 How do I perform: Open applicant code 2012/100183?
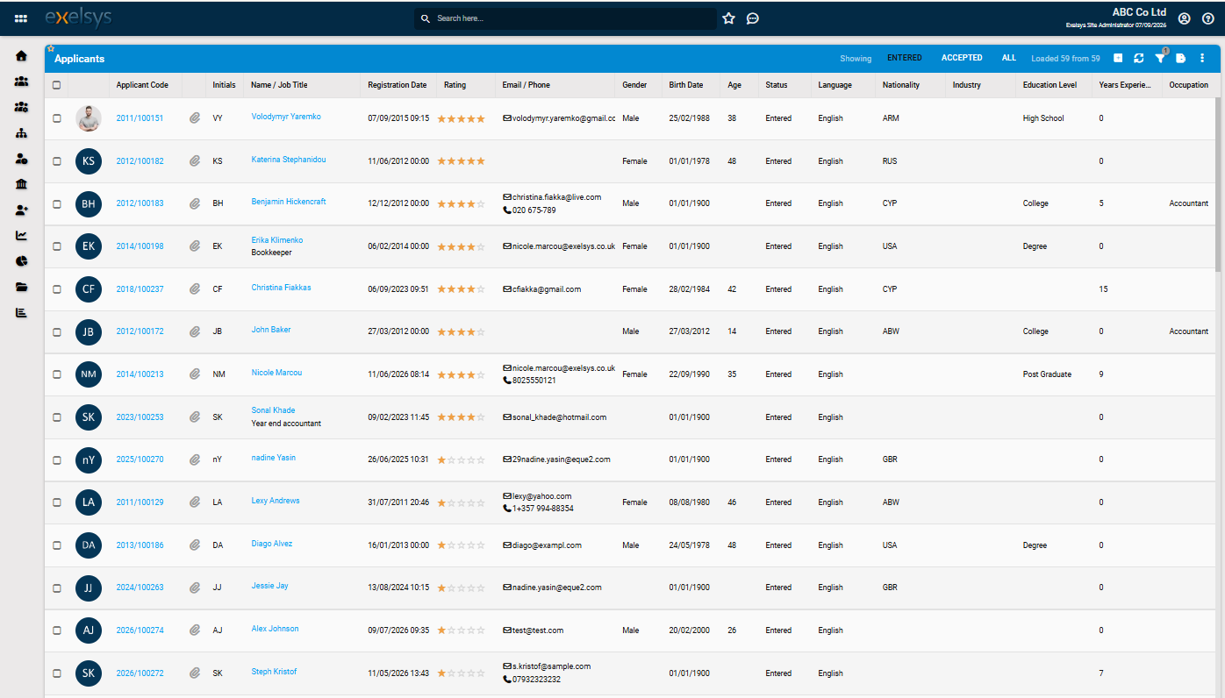click(140, 203)
